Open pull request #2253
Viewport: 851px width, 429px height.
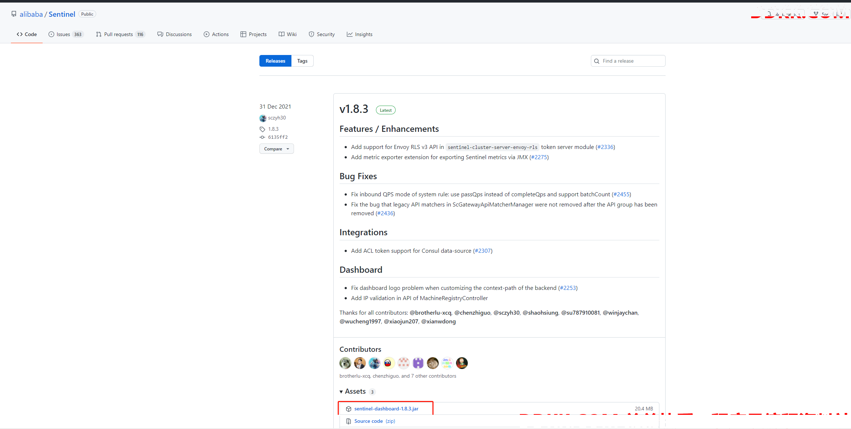(x=568, y=288)
